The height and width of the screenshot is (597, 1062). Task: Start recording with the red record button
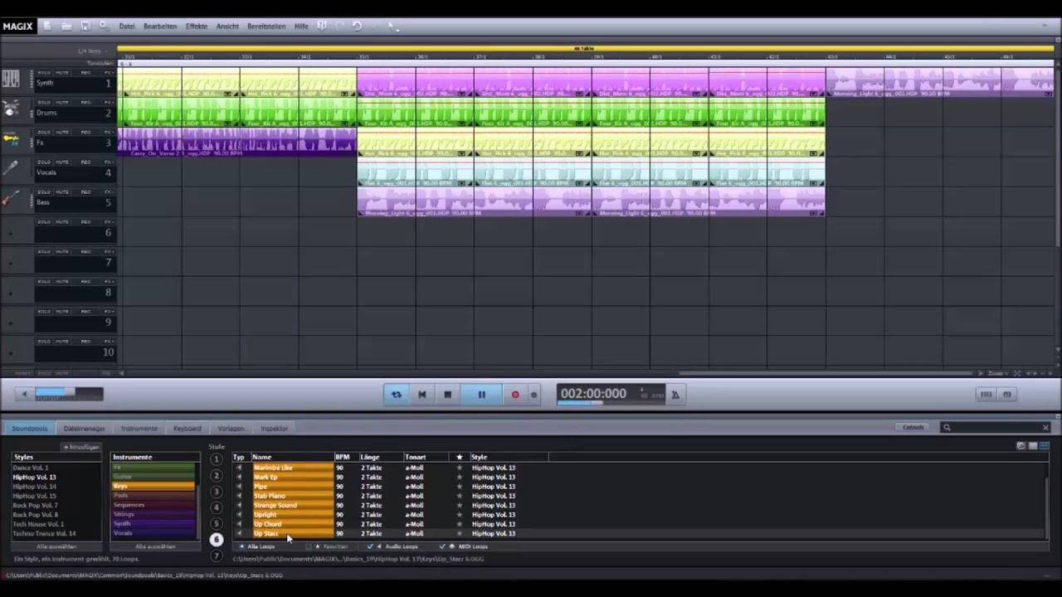pos(514,395)
